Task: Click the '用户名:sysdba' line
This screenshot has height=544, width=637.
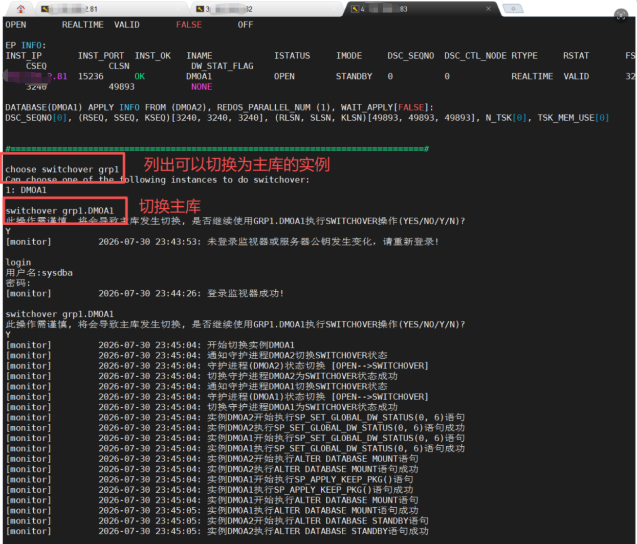Action: [39, 273]
